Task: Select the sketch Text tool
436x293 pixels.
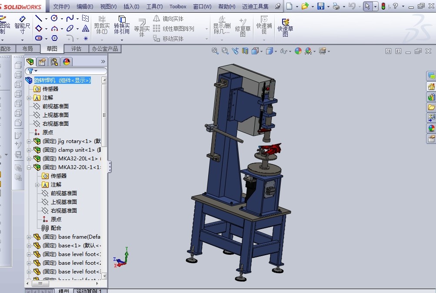Action: 86,28
